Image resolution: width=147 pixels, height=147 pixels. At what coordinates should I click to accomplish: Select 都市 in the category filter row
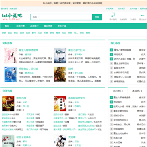point(34,33)
